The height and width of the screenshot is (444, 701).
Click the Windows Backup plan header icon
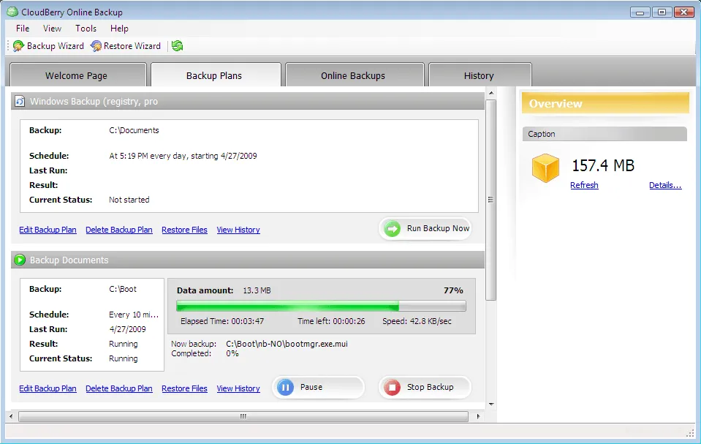tap(19, 101)
